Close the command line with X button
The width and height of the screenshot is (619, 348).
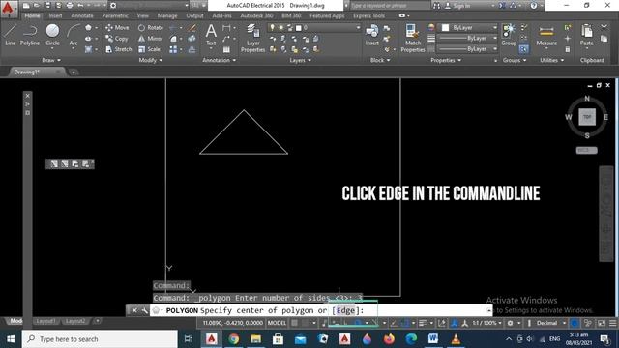pos(134,310)
